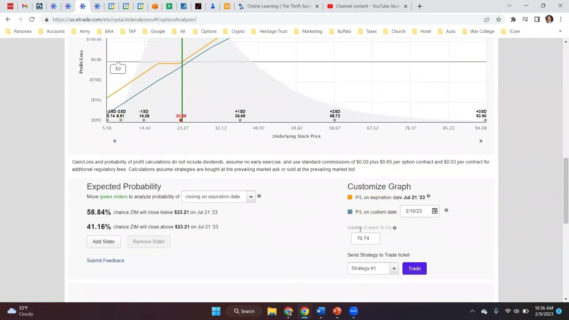Click the Remove Slider button
The image size is (569, 320).
coord(149,241)
